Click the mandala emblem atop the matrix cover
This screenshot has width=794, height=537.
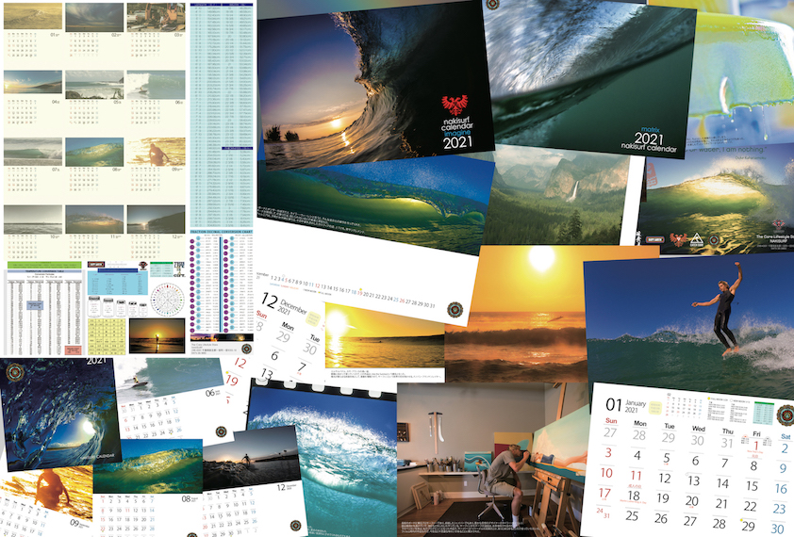click(492, 4)
